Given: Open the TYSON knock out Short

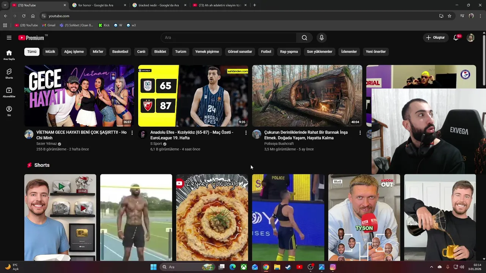Looking at the screenshot, I should pos(364,218).
